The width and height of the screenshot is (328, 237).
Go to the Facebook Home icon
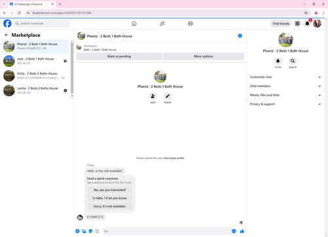(134, 24)
